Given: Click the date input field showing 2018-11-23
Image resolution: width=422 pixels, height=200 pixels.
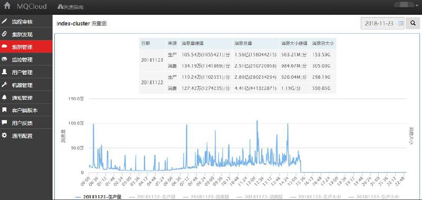Looking at the screenshot, I should 382,23.
